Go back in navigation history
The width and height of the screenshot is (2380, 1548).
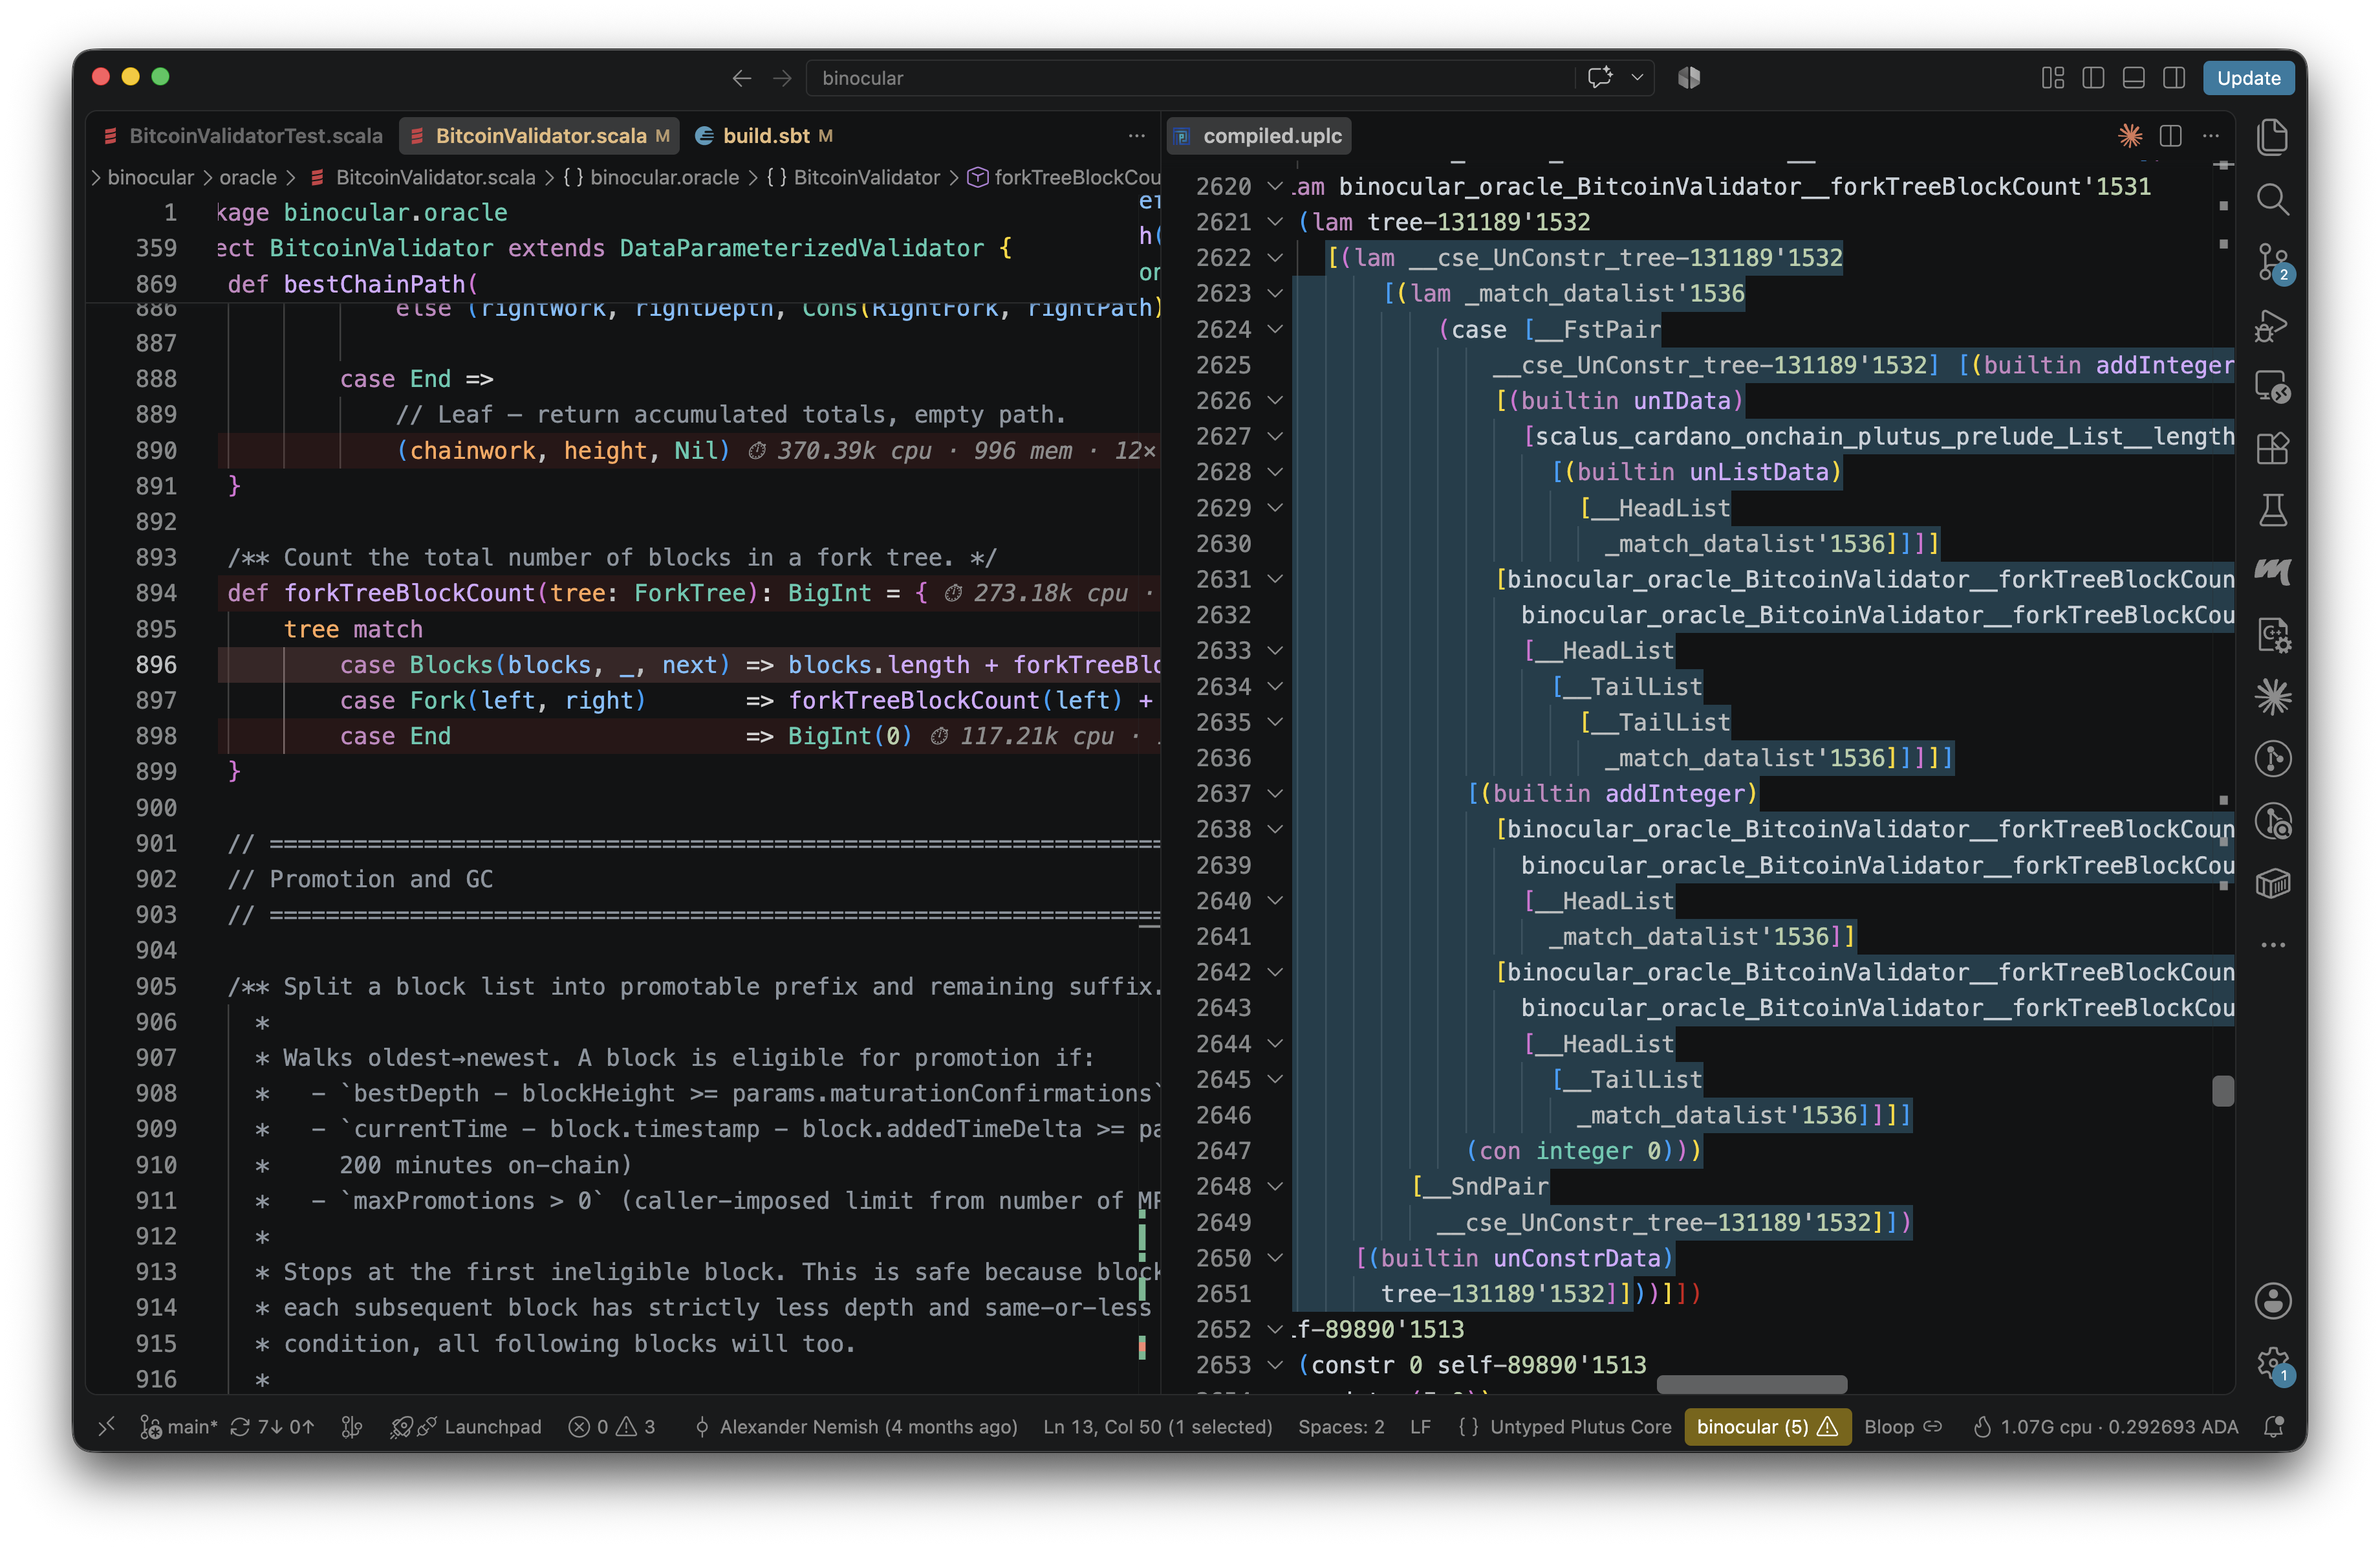[x=741, y=78]
